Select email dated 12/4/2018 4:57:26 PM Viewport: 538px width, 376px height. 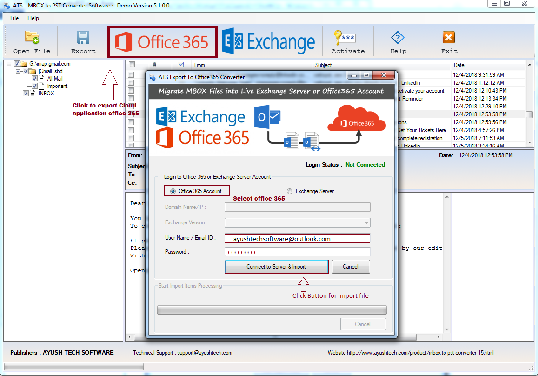coord(478,130)
